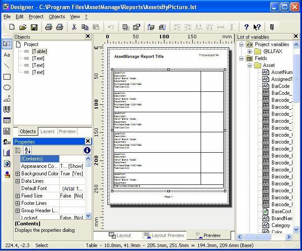Screen dimensions: 302x251
Task: Click the New document toolbar icon
Action: click(x=12, y=27)
